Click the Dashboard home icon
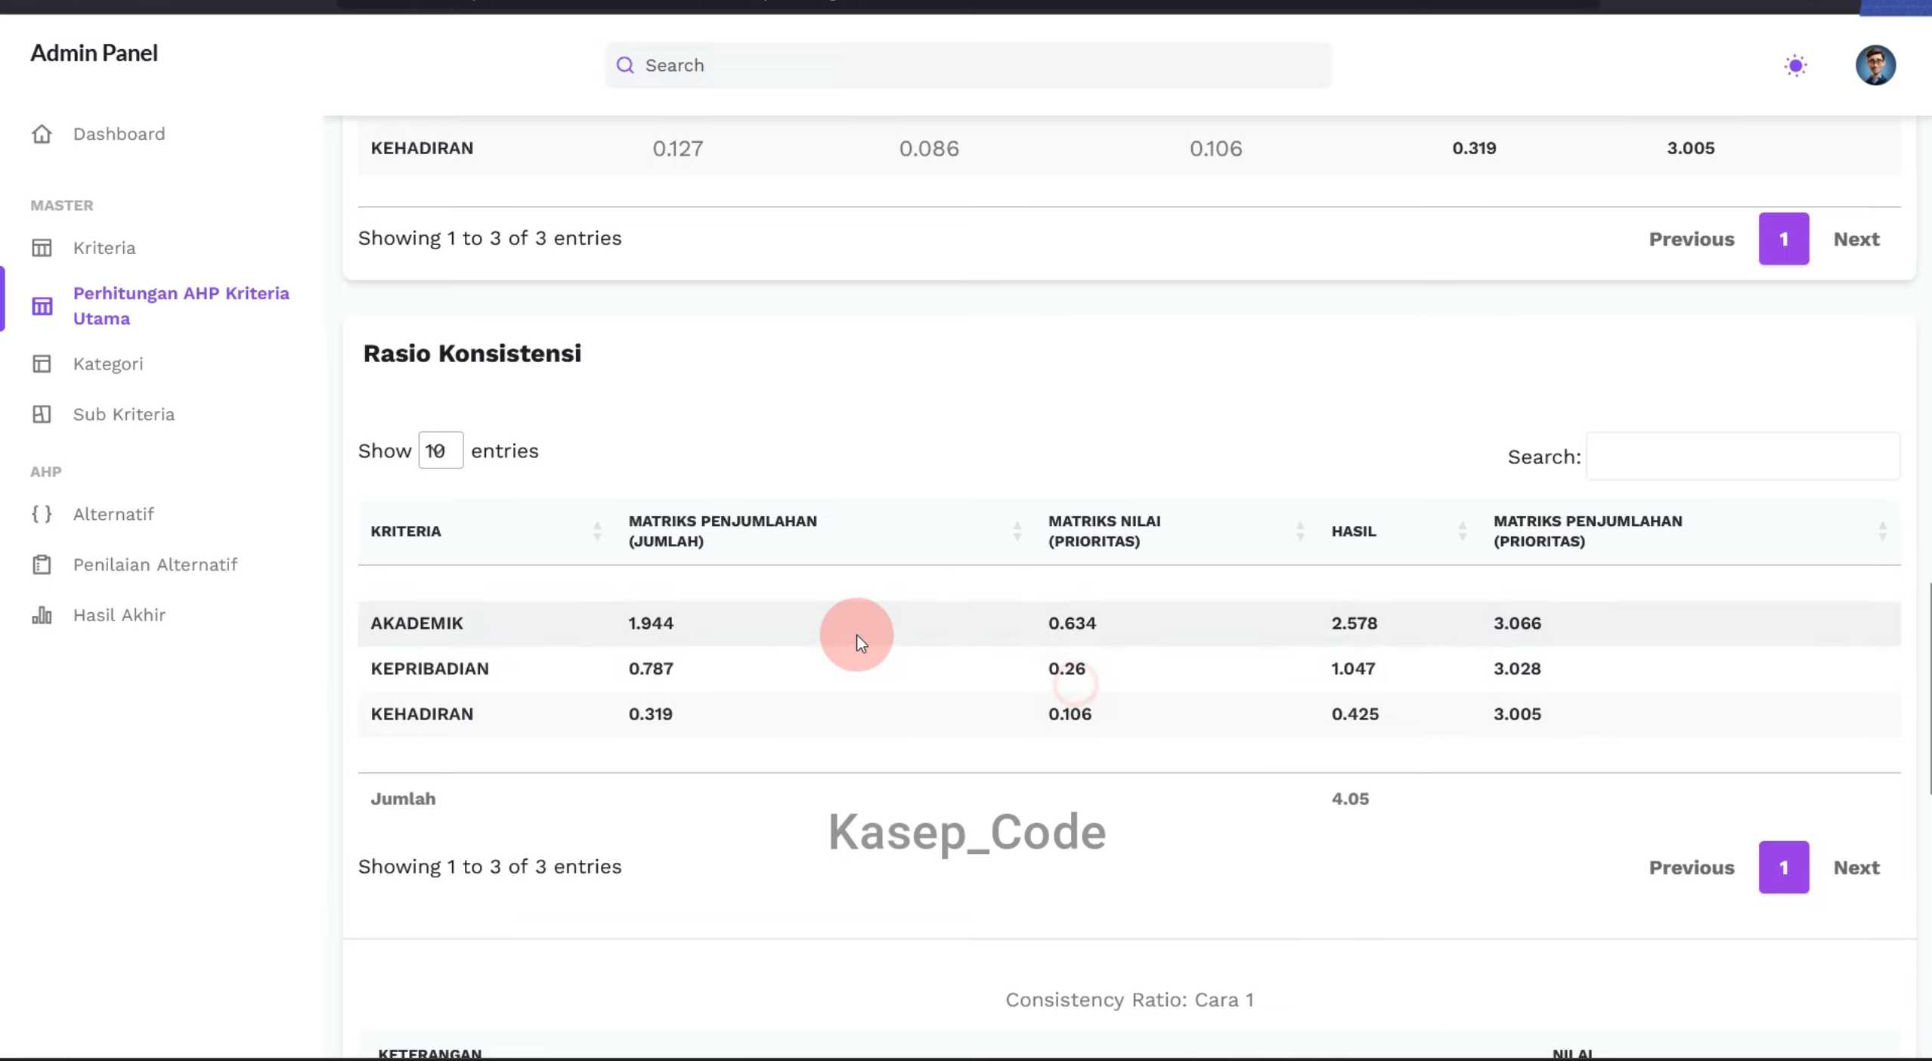This screenshot has height=1061, width=1932. (x=42, y=134)
